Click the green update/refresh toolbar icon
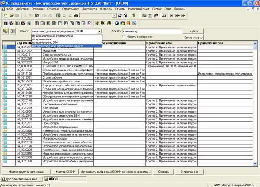Screen dimensions: 260x187 [x=58, y=15]
